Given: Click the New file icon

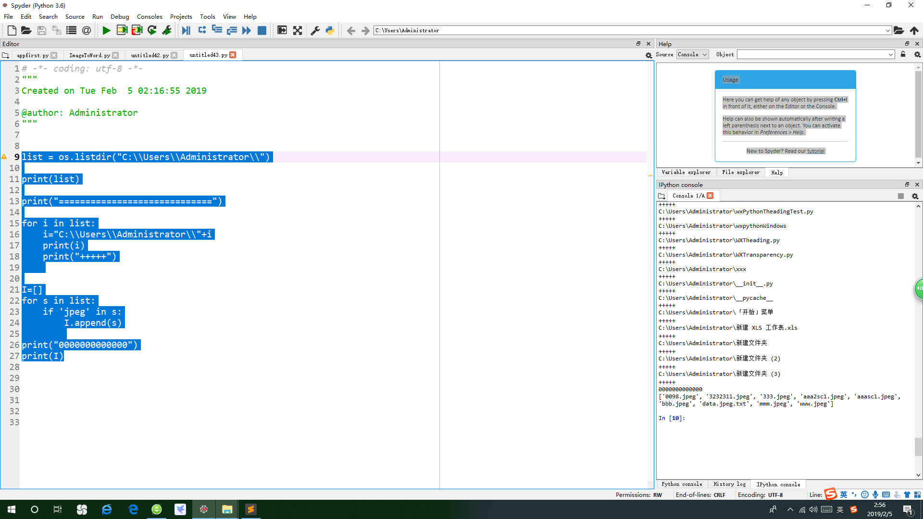Looking at the screenshot, I should pos(12,30).
